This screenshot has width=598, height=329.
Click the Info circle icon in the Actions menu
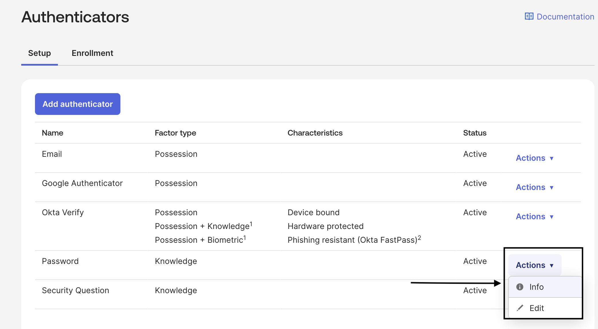pyautogui.click(x=520, y=287)
